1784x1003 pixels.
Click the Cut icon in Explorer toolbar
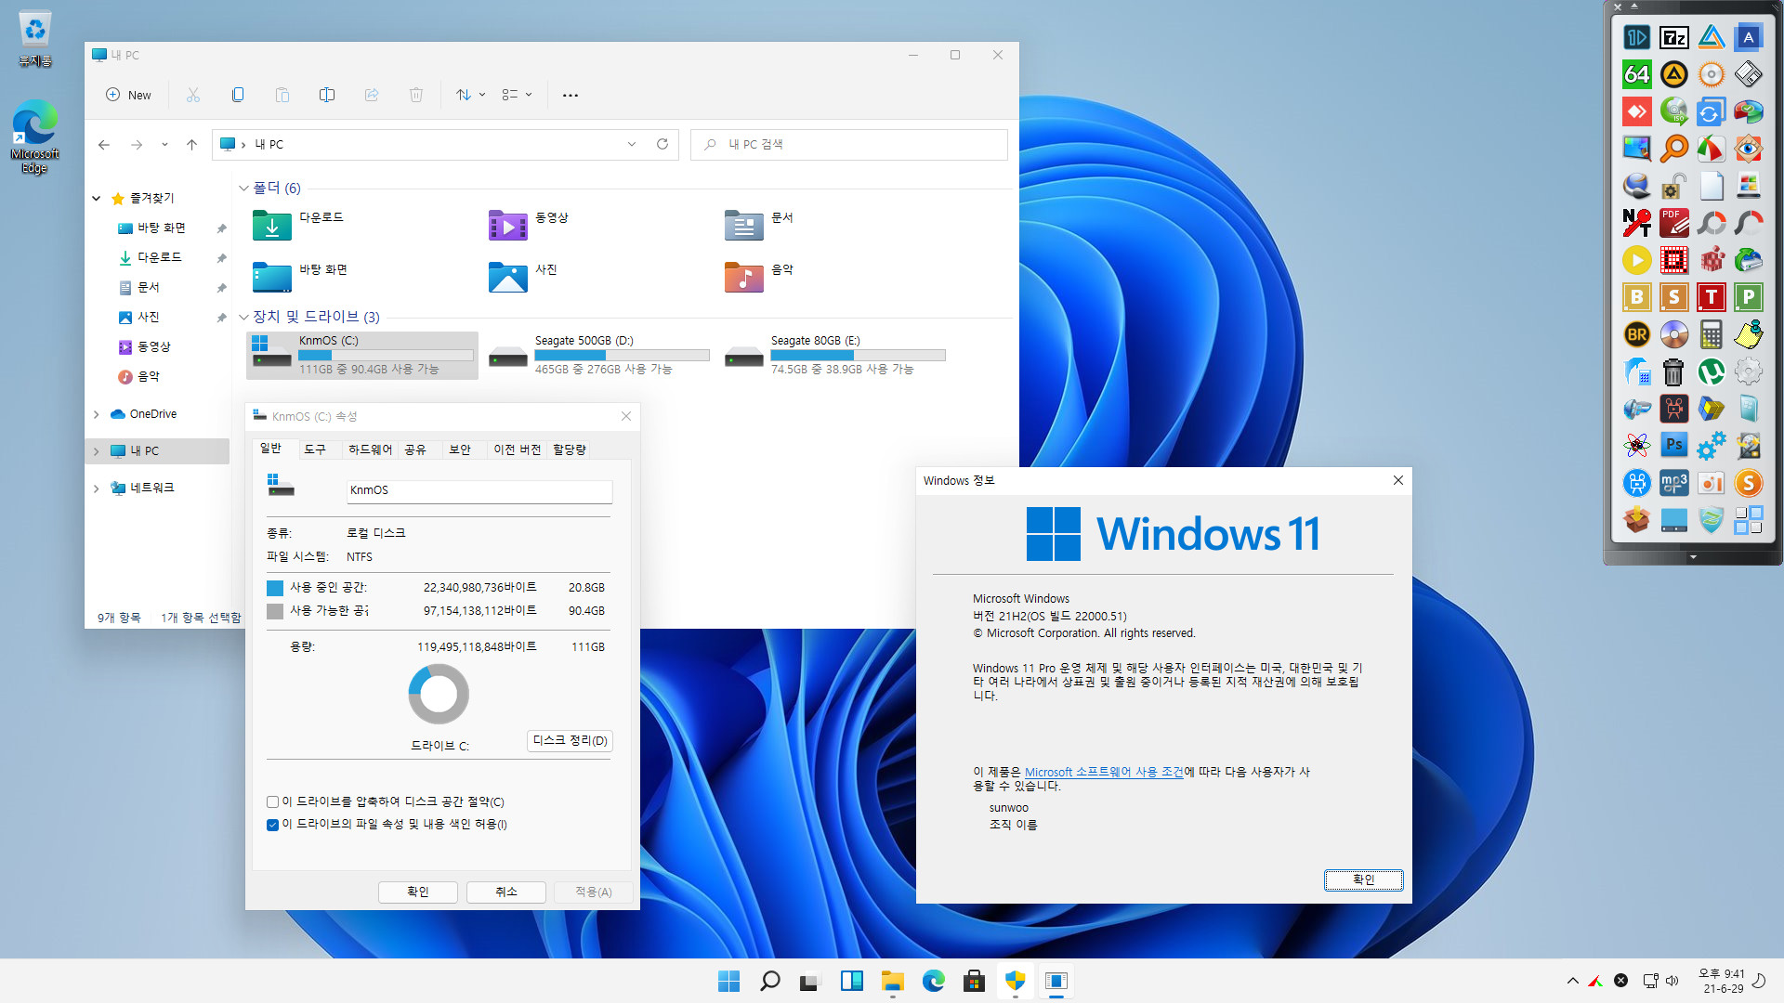(193, 95)
